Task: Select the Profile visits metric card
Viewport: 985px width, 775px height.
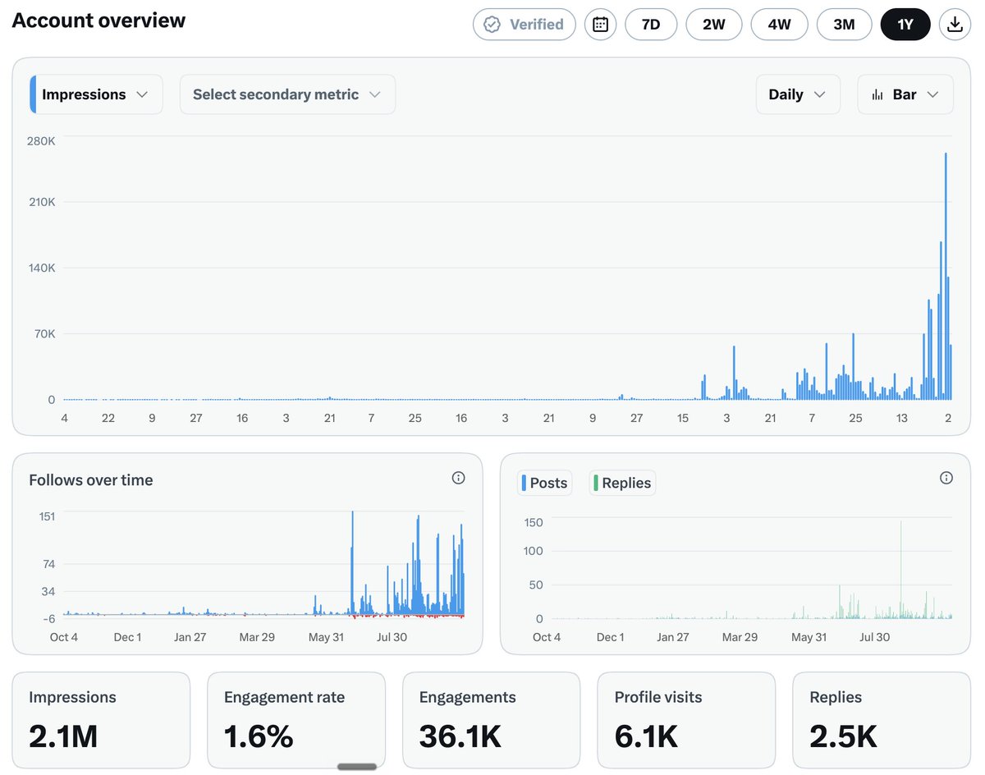Action: pos(686,720)
